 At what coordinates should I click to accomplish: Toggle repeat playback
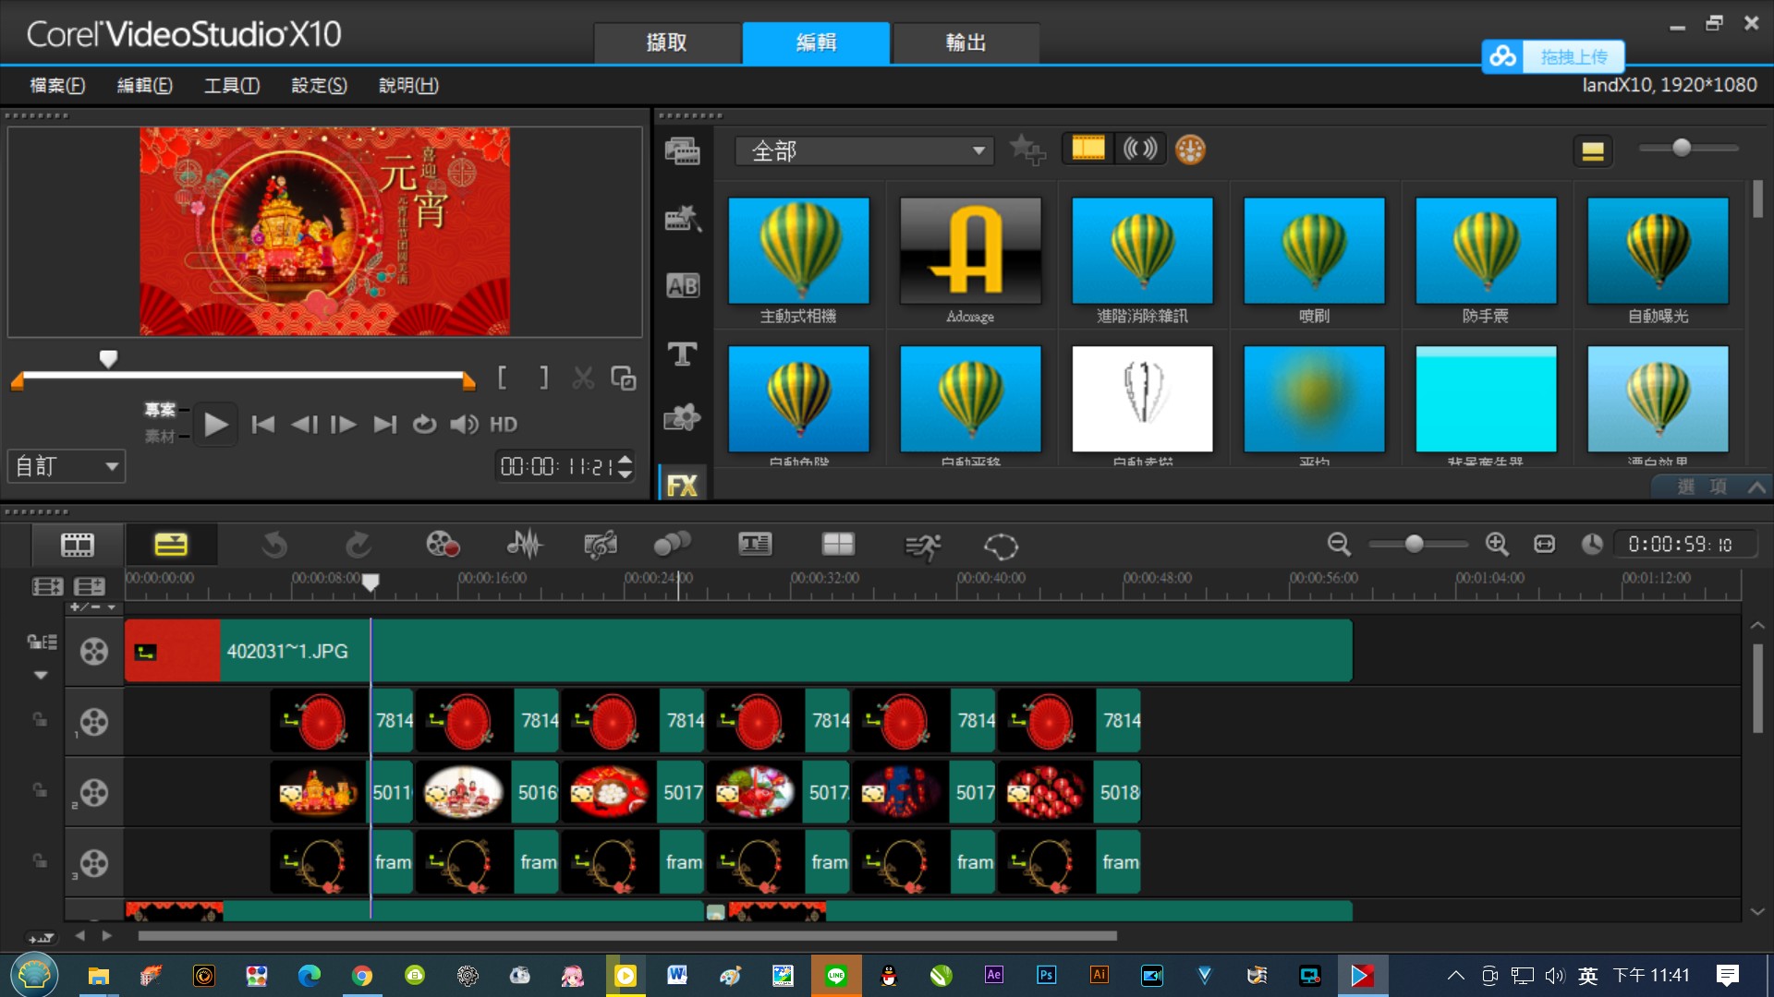[x=424, y=425]
